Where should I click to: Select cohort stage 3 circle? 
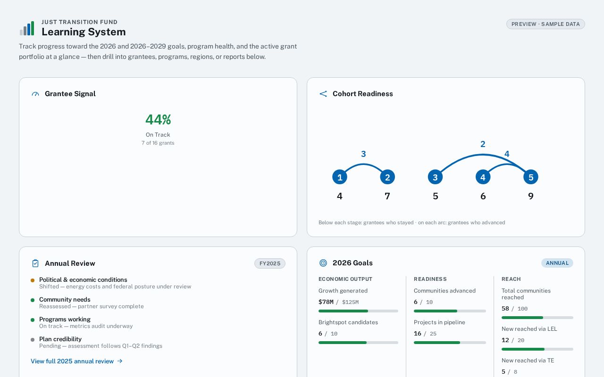(x=435, y=177)
